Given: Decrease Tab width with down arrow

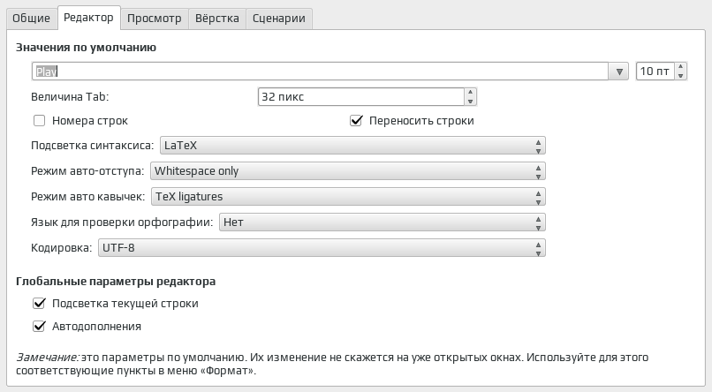Looking at the screenshot, I should (471, 102).
